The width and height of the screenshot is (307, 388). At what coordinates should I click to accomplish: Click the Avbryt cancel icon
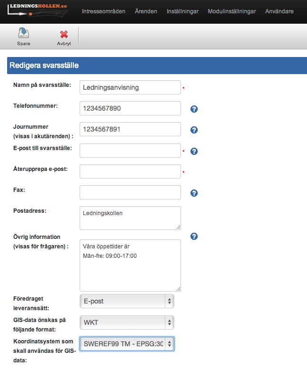tap(63, 35)
